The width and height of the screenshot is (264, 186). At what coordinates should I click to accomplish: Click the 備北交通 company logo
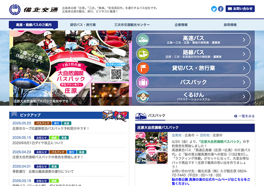(x=34, y=10)
